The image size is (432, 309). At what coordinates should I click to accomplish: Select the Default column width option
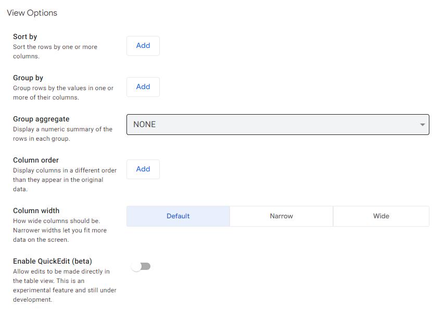coord(177,216)
